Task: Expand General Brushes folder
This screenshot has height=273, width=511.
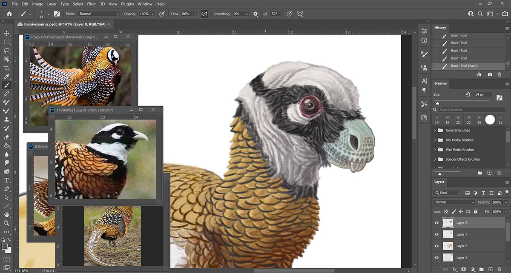Action: pyautogui.click(x=435, y=130)
